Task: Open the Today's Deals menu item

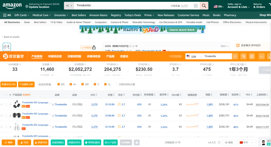Action: click(x=133, y=15)
